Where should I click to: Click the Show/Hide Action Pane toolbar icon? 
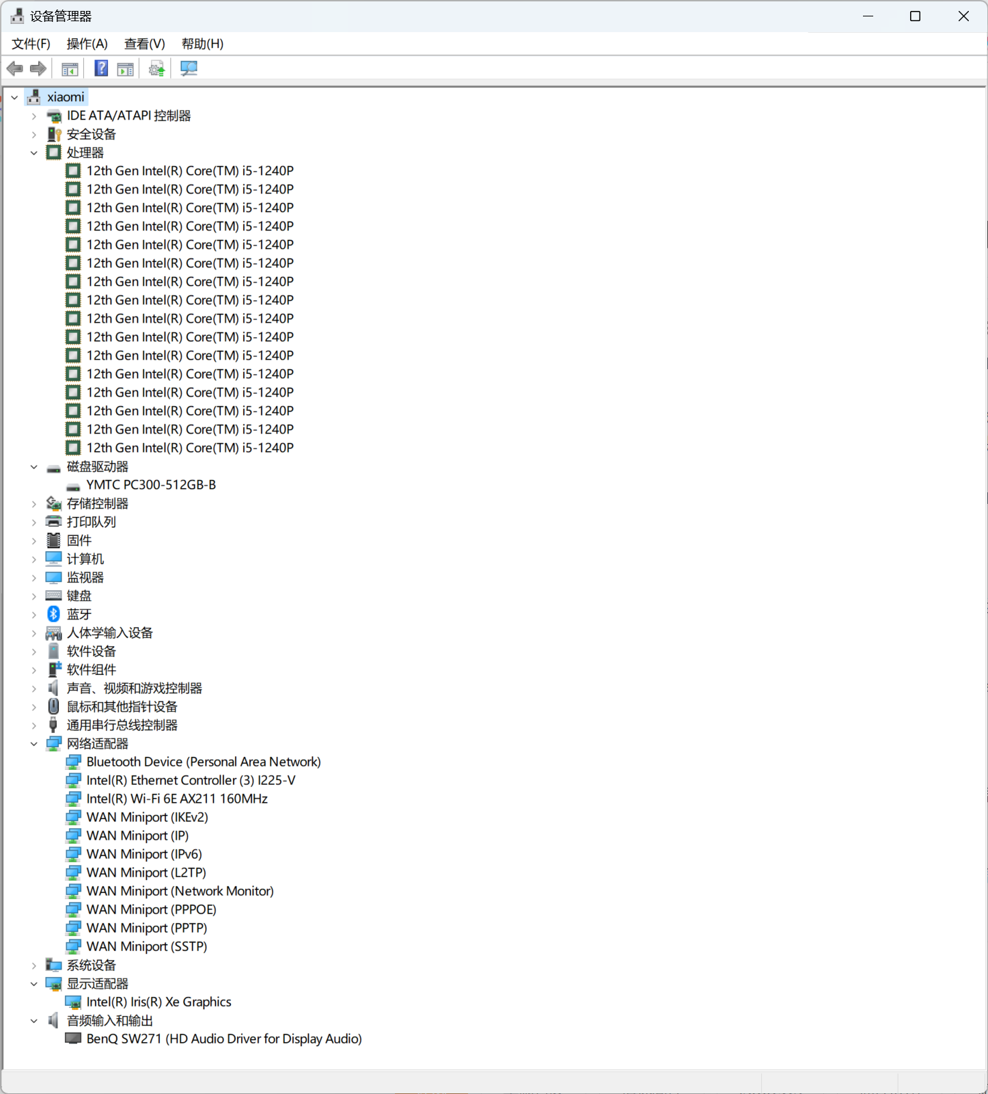click(126, 69)
